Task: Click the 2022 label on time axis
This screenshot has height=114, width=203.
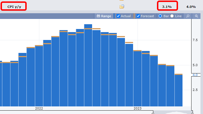Action: click(x=39, y=108)
